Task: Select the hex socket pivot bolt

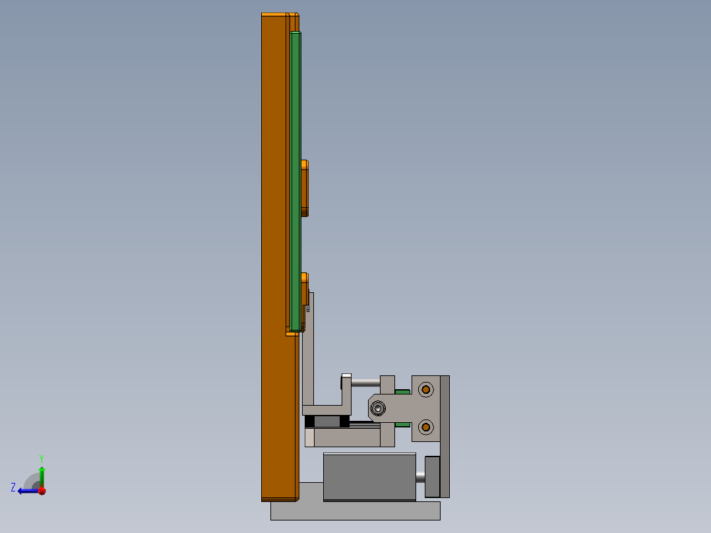Action: [x=378, y=408]
